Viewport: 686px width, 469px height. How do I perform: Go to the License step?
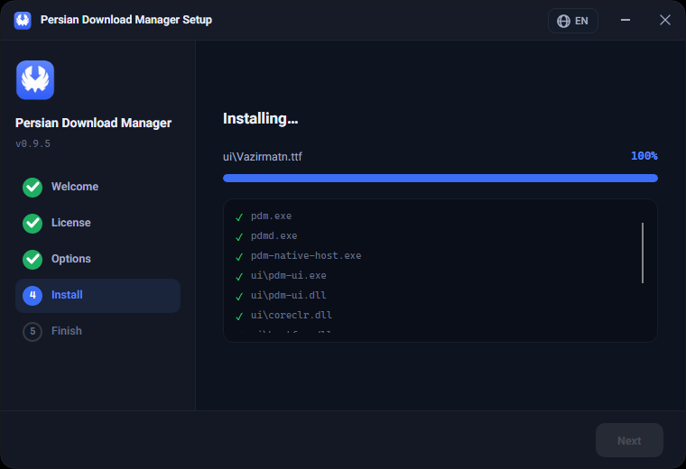[x=97, y=224]
